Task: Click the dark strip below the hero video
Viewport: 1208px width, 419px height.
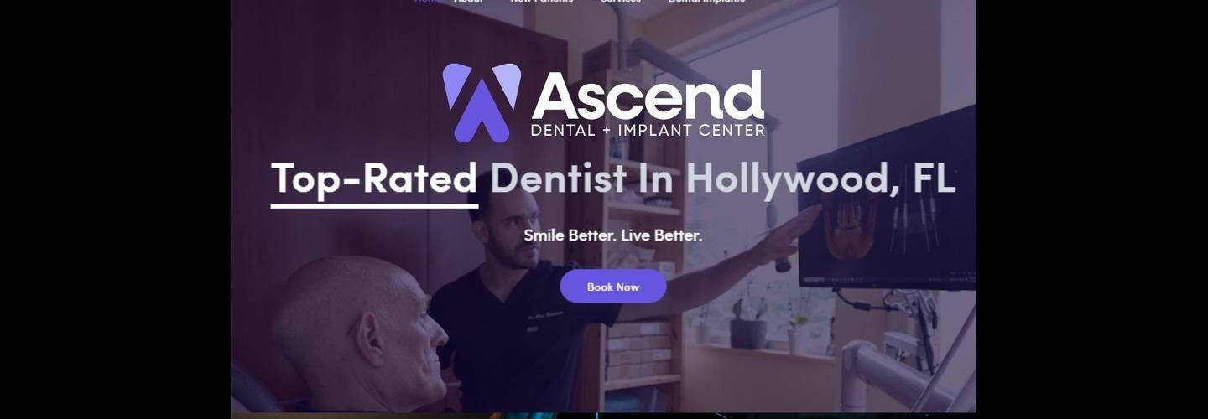Action: [603, 416]
